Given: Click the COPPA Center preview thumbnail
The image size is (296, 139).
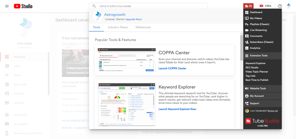Looking at the screenshot, I should [127, 60].
